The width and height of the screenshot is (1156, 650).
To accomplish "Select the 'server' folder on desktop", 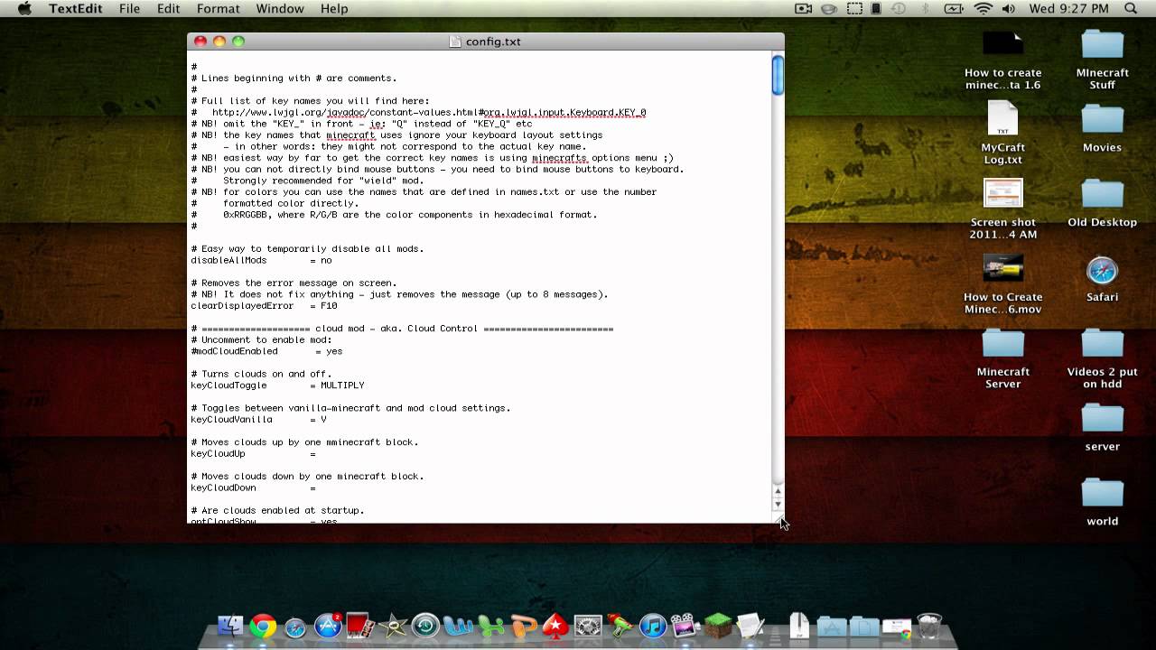I will (x=1102, y=427).
